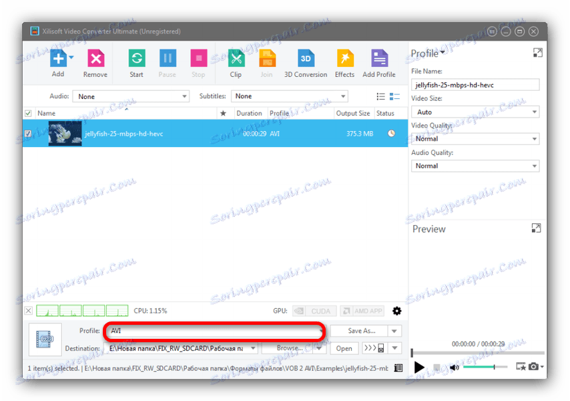This screenshot has height=401, width=570.
Task: Click the Stop toolbar icon
Action: (x=198, y=58)
